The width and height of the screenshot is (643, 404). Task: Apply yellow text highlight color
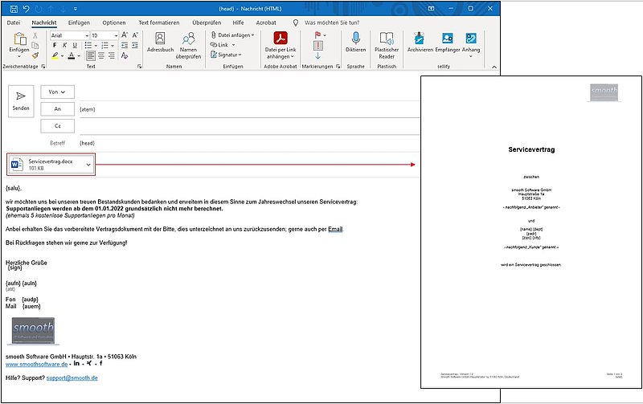pos(55,55)
